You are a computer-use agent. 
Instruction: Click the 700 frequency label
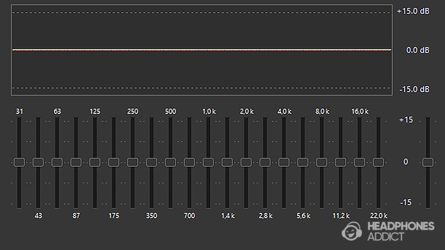189,216
